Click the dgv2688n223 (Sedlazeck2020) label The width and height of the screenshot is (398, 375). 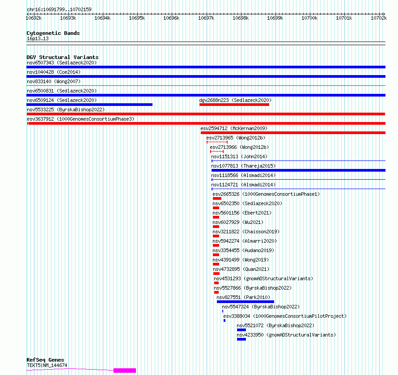235,100
